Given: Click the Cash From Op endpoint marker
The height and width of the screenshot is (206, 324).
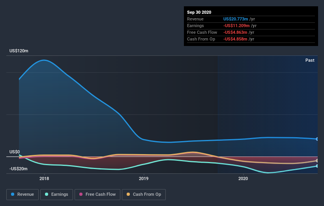Looking at the screenshot, I should (317, 161).
